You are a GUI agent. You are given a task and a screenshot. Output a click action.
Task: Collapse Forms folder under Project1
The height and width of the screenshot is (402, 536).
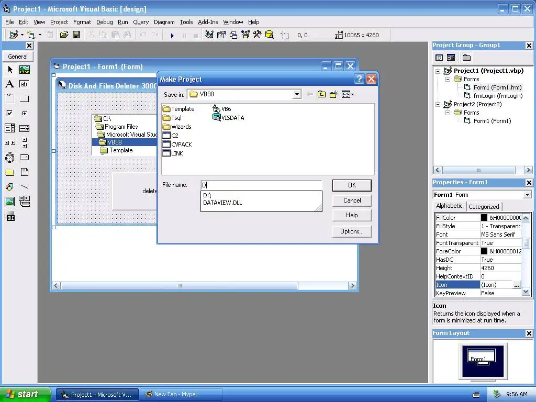[x=448, y=80]
